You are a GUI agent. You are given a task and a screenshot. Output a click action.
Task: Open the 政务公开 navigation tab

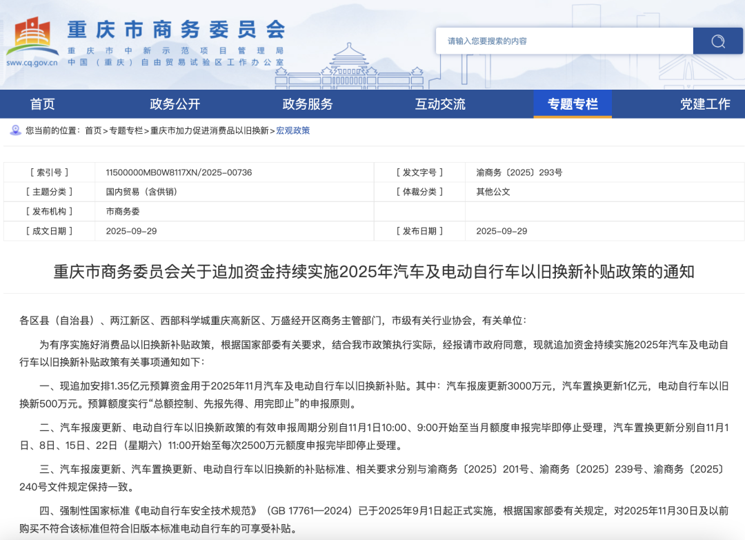point(175,104)
